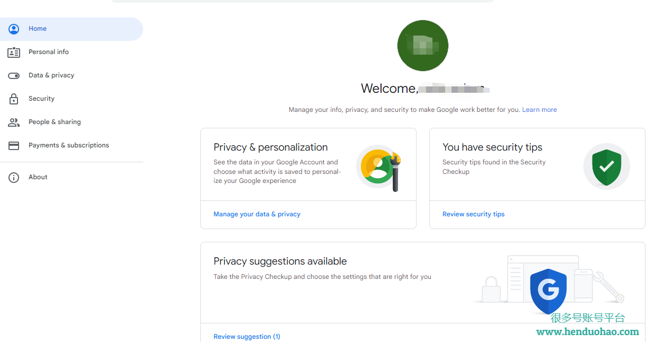Click the Home person-circle icon in sidebar
This screenshot has width=646, height=342.
pyautogui.click(x=14, y=29)
